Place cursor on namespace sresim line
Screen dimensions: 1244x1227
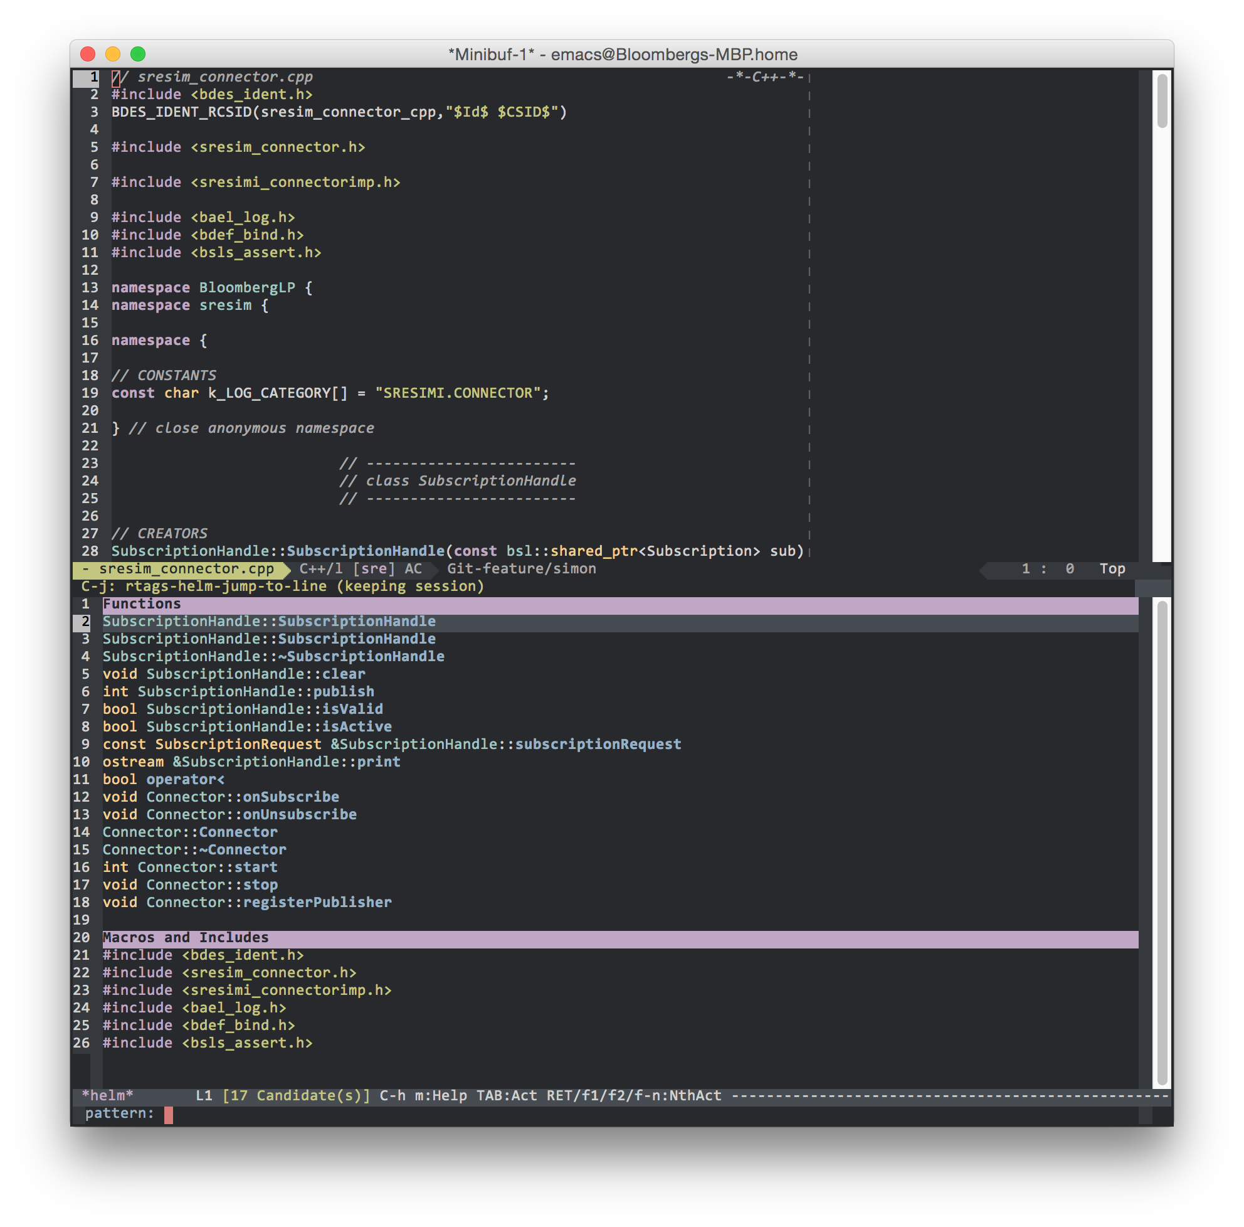190,305
